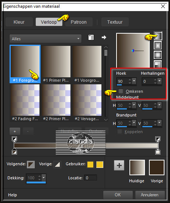Open the Middelpunt H dropdown arrow

[134, 105]
